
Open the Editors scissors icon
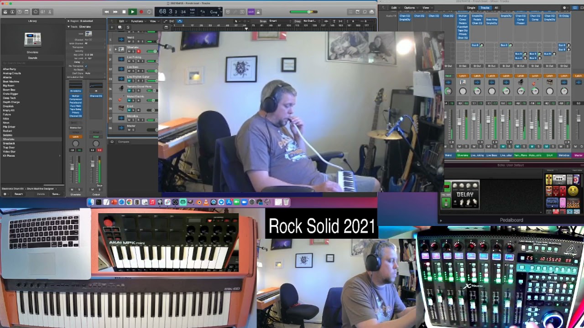click(50, 12)
